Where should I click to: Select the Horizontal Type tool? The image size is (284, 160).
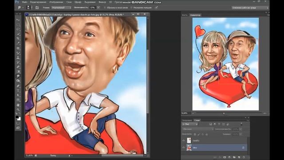tap(18, 91)
